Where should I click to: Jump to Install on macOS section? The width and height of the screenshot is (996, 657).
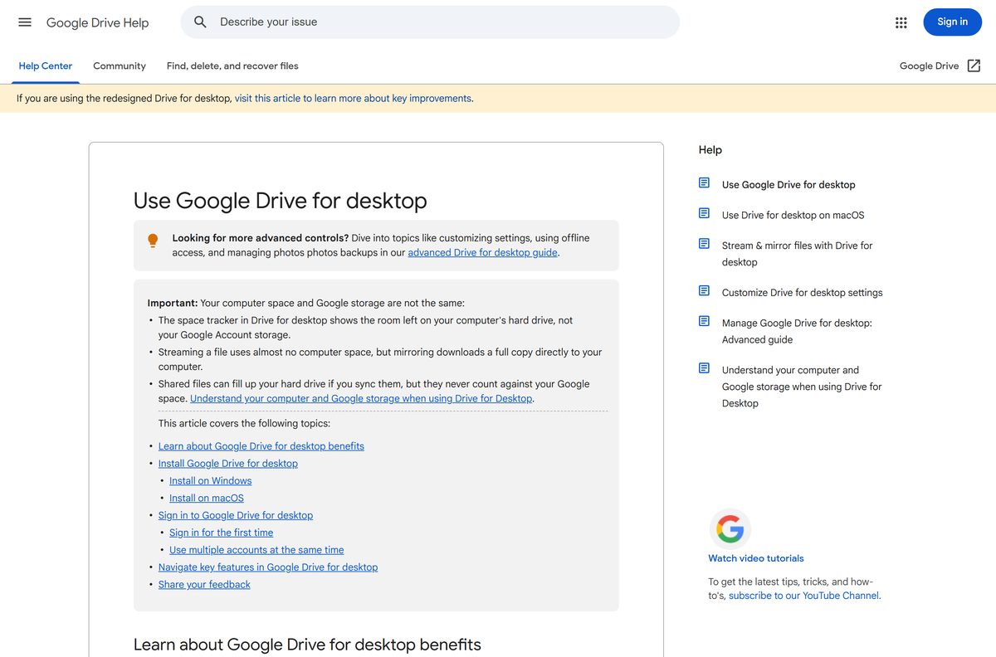tap(207, 499)
